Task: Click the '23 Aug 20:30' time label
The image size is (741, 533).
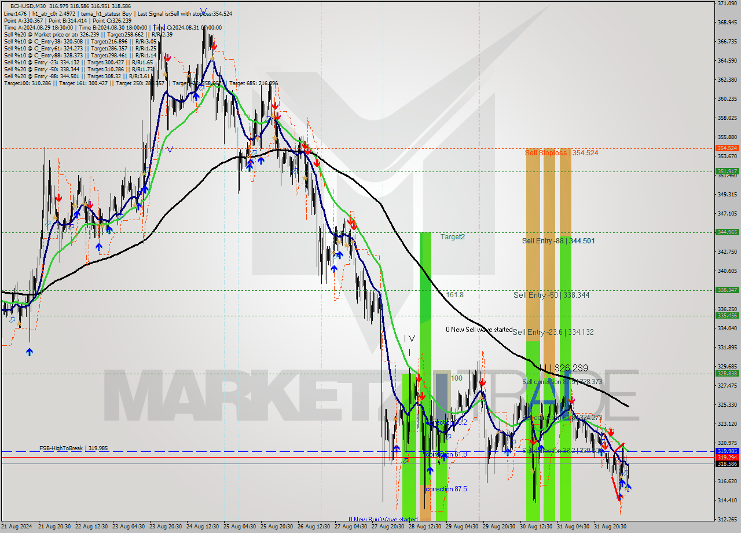Action: coord(166,527)
